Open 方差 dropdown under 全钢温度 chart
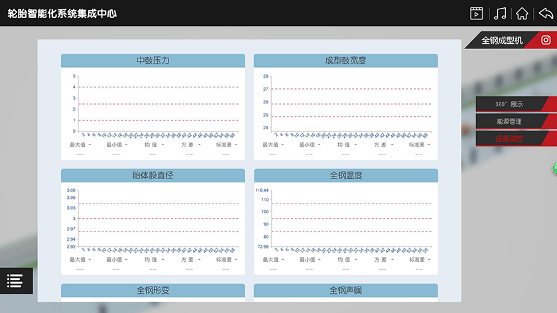This screenshot has height=313, width=557. (383, 259)
